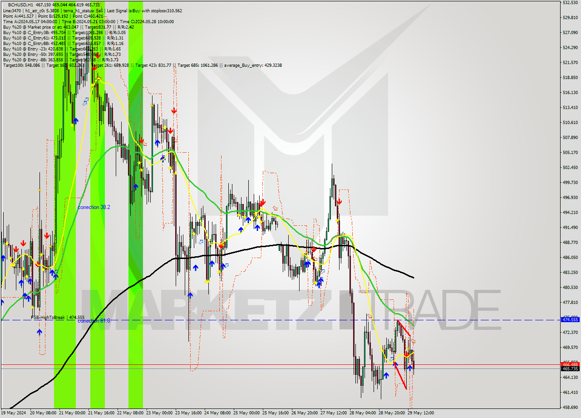Click the 488.770 price axis label
Screen dimensions: 581x418
click(570, 243)
